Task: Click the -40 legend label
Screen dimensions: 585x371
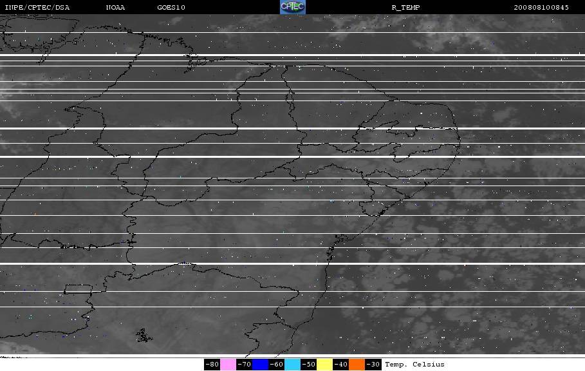Action: click(340, 365)
